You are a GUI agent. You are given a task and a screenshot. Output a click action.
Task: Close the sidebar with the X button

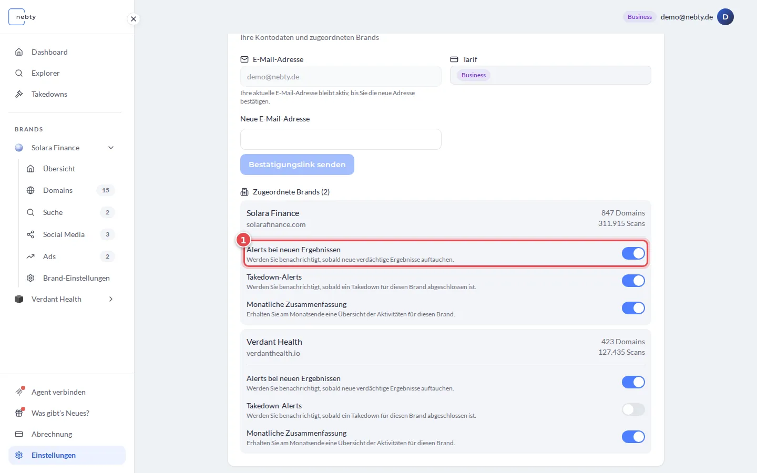pos(134,19)
